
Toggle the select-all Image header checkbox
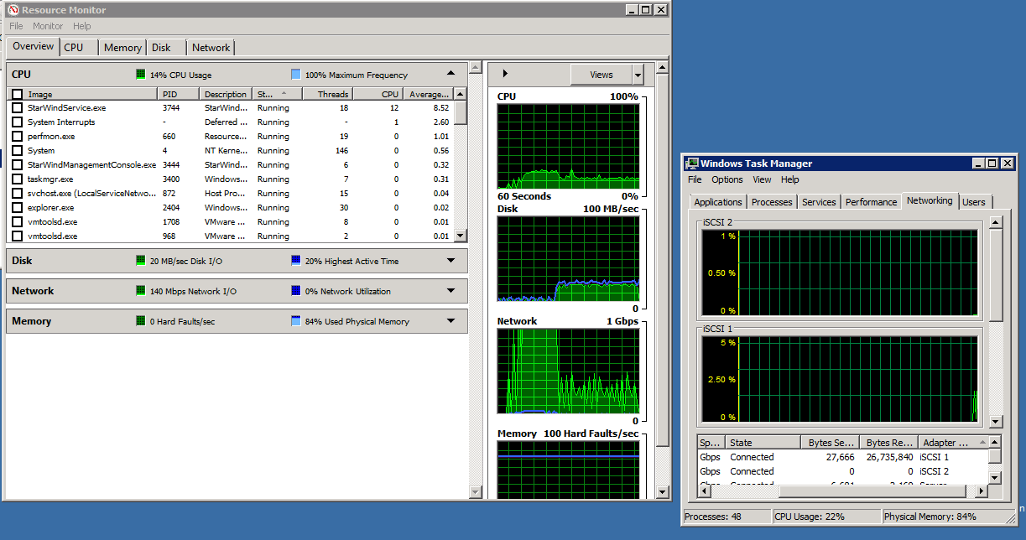(17, 94)
